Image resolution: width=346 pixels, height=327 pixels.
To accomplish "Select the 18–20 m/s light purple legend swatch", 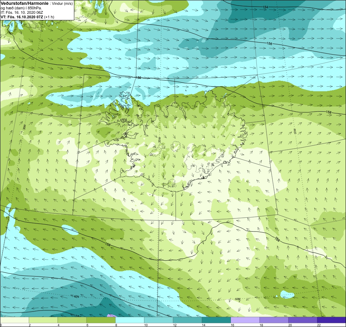I will [274, 320].
